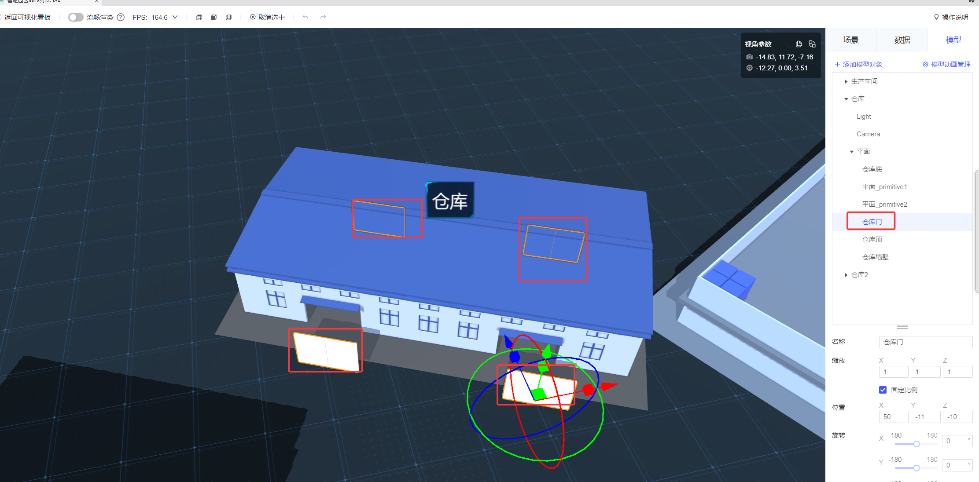This screenshot has width=979, height=482.
Task: Expand the 生产车间 tree node
Action: (x=846, y=81)
